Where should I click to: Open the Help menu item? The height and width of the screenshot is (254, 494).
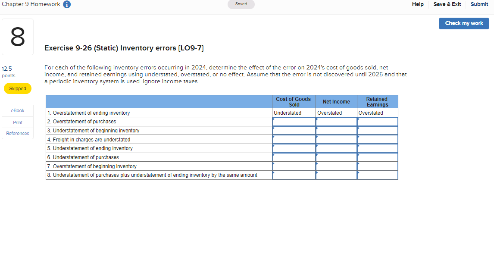tap(418, 4)
